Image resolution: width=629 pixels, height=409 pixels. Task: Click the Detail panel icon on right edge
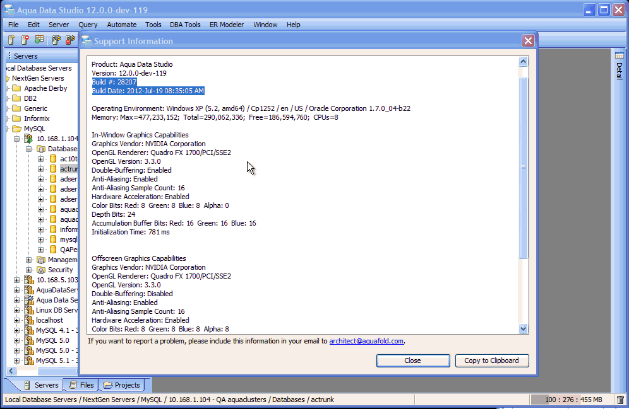(619, 55)
